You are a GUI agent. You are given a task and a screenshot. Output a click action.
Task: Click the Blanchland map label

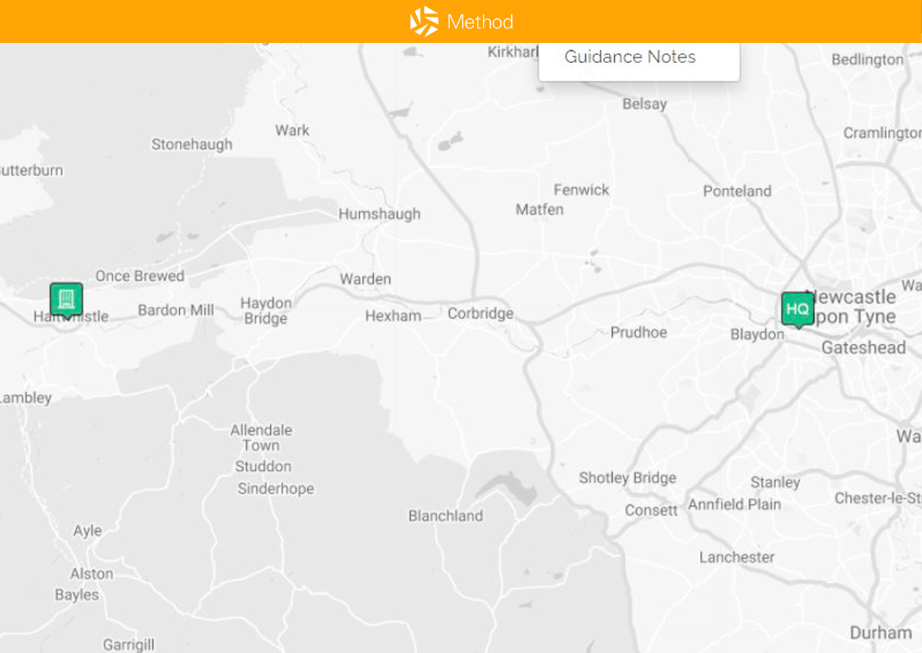(x=445, y=517)
